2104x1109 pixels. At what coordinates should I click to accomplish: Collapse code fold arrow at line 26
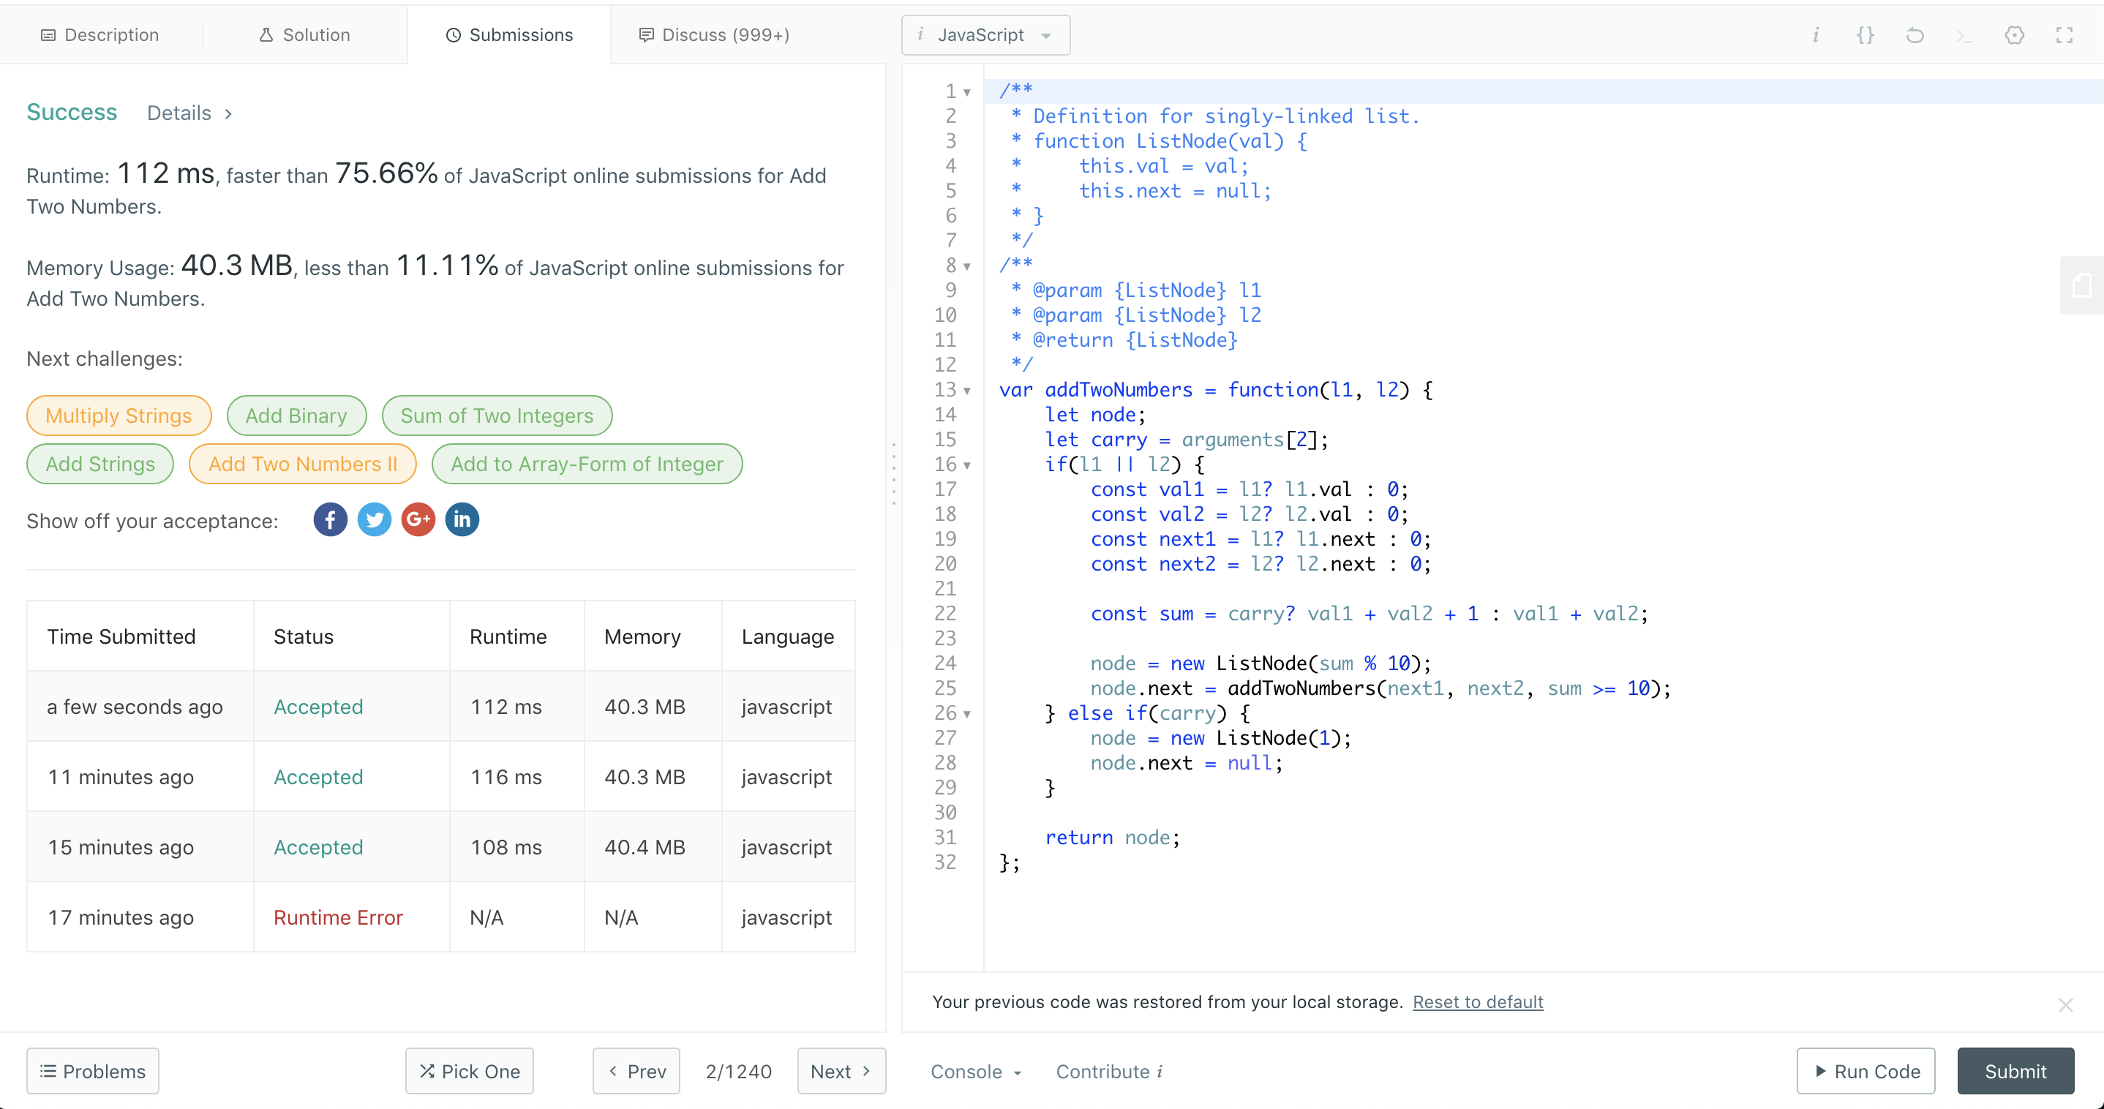[967, 715]
